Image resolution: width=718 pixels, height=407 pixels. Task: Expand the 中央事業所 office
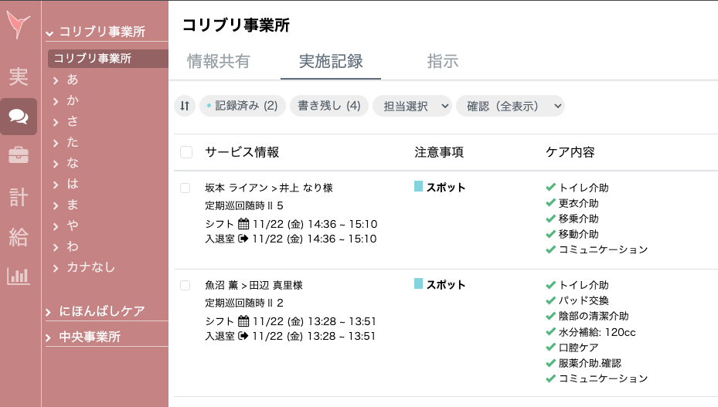point(48,337)
